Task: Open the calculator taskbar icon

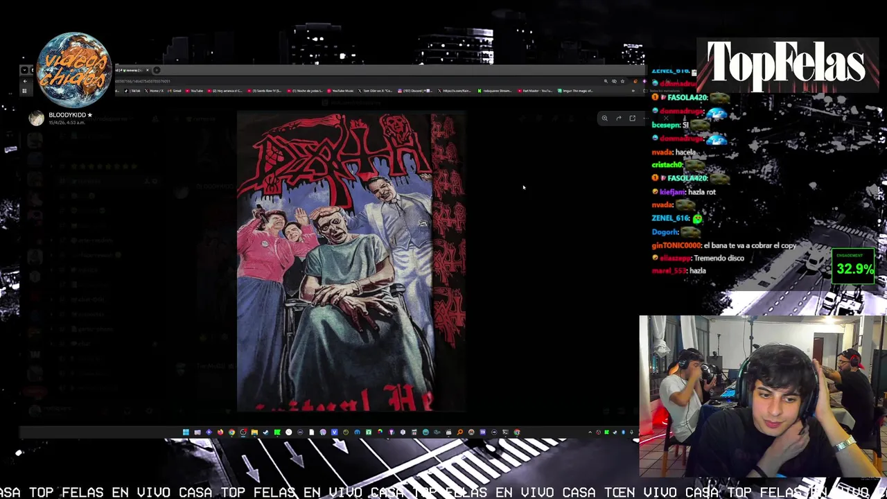Action: click(414, 432)
